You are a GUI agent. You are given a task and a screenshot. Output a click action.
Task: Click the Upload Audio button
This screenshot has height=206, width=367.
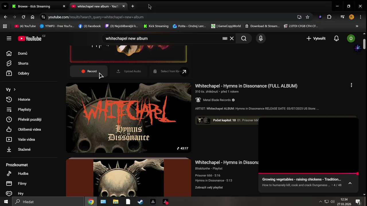point(129,71)
